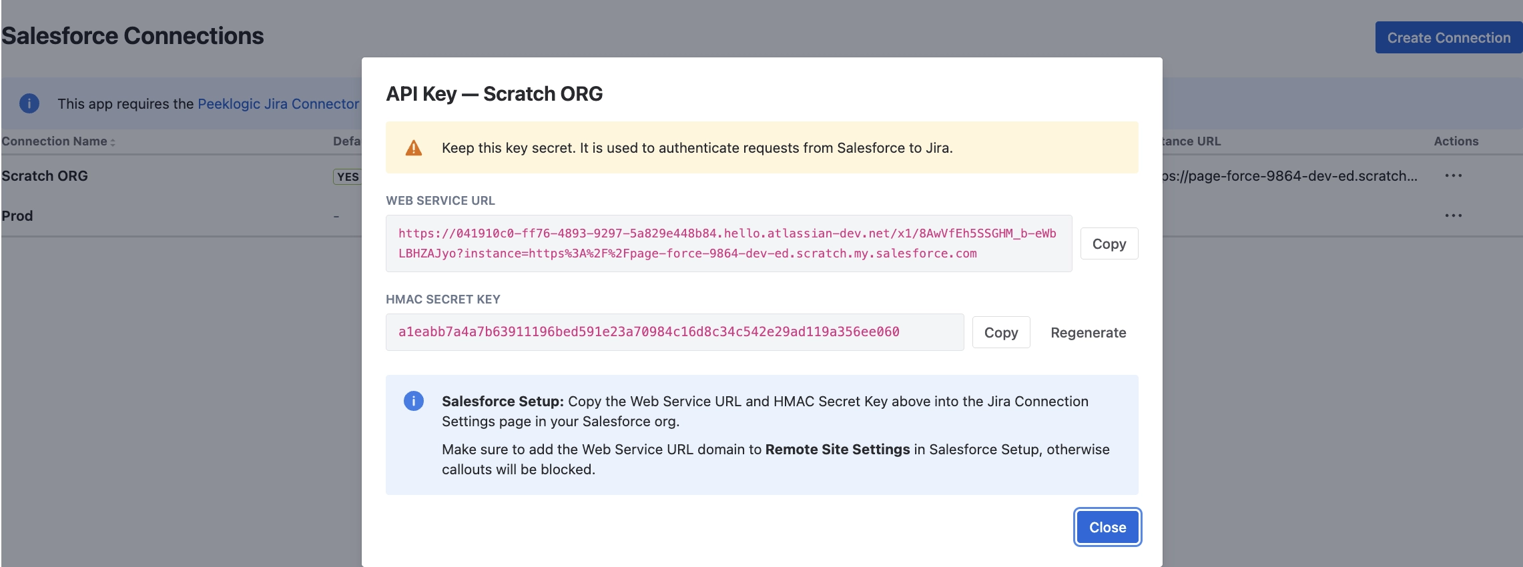This screenshot has width=1523, height=567.
Task: Open actions menu for Prod row
Action: pyautogui.click(x=1453, y=215)
